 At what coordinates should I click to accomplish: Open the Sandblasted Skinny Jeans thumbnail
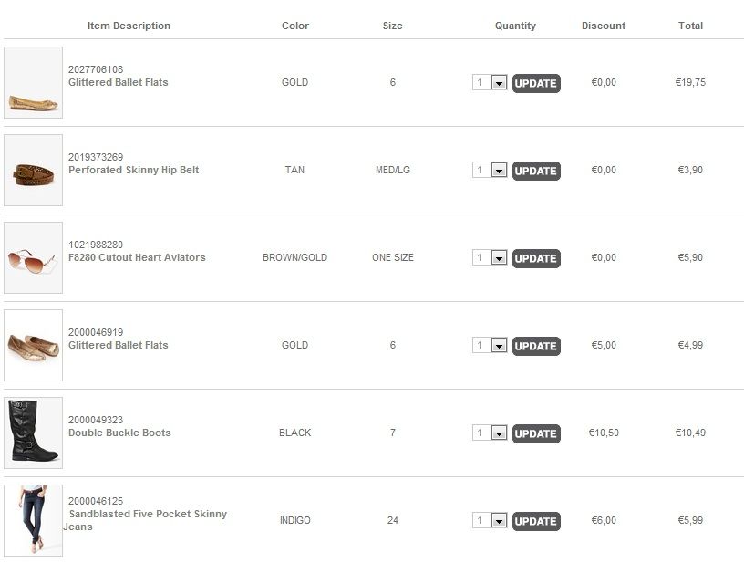pyautogui.click(x=33, y=520)
